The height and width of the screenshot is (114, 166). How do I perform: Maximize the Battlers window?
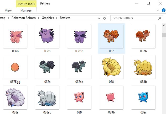point(148,3)
